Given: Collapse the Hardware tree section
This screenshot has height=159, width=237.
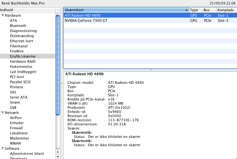Looking at the screenshot, I should click(x=3, y=15).
